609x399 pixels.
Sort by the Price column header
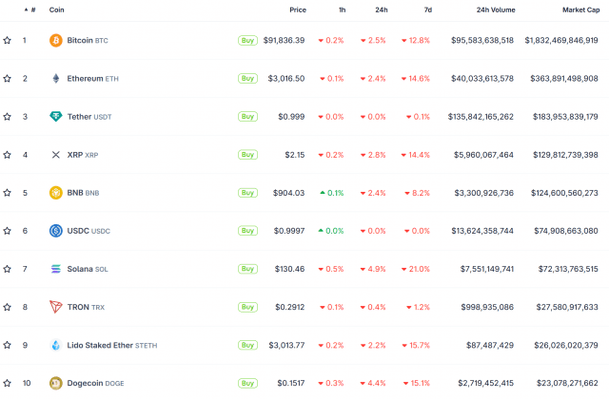coord(298,9)
